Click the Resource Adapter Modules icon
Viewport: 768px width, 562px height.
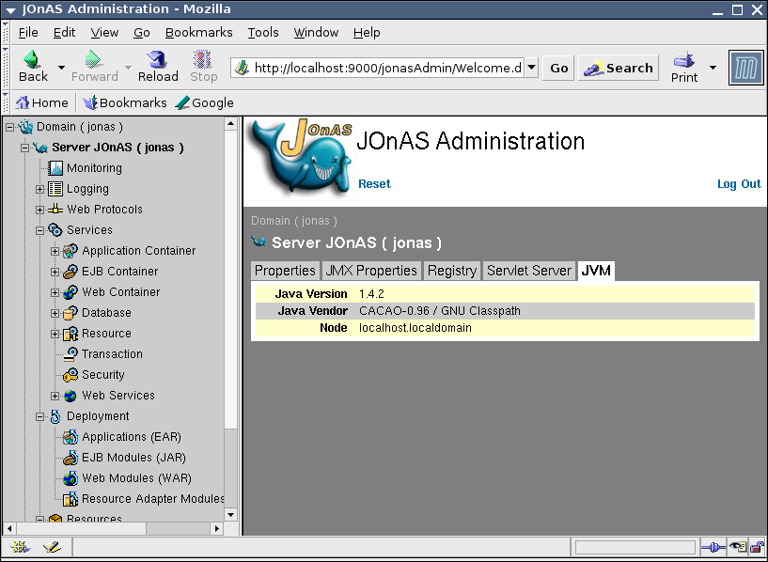click(x=71, y=499)
